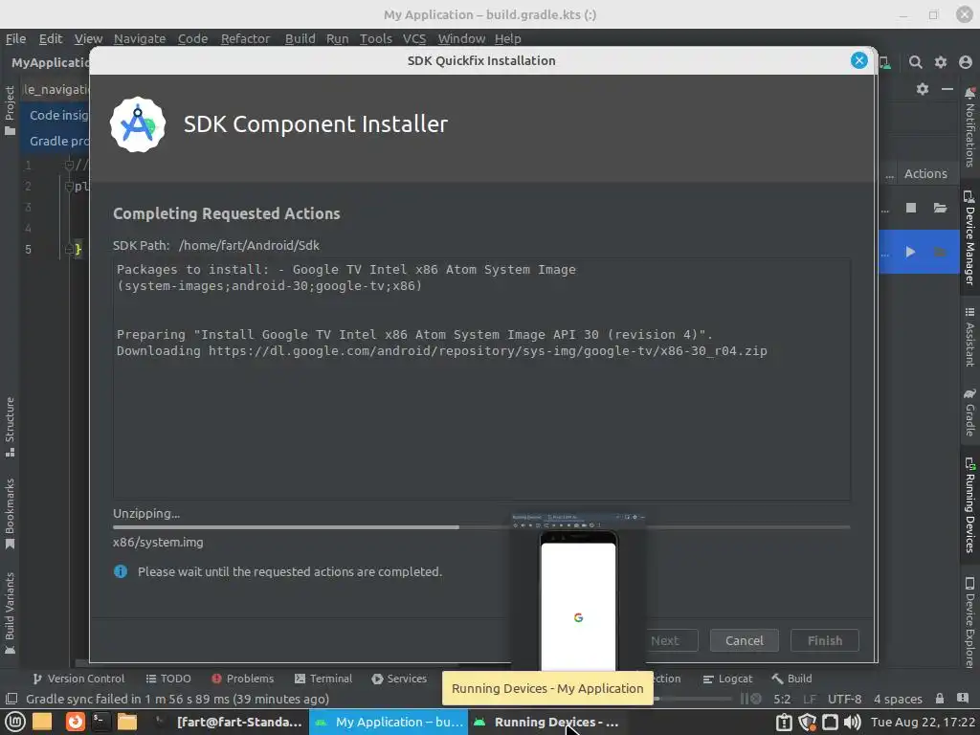
Task: Open the Structure side panel
Action: click(x=10, y=427)
